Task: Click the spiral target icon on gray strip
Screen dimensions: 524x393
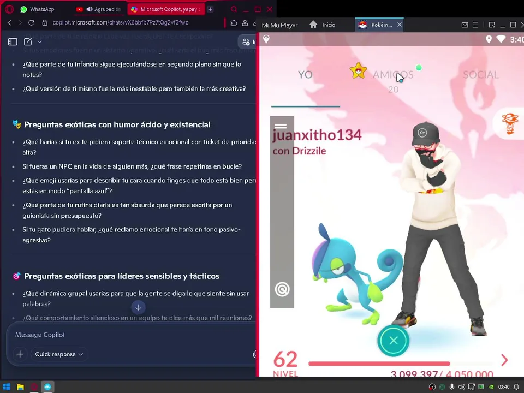Action: click(x=282, y=289)
